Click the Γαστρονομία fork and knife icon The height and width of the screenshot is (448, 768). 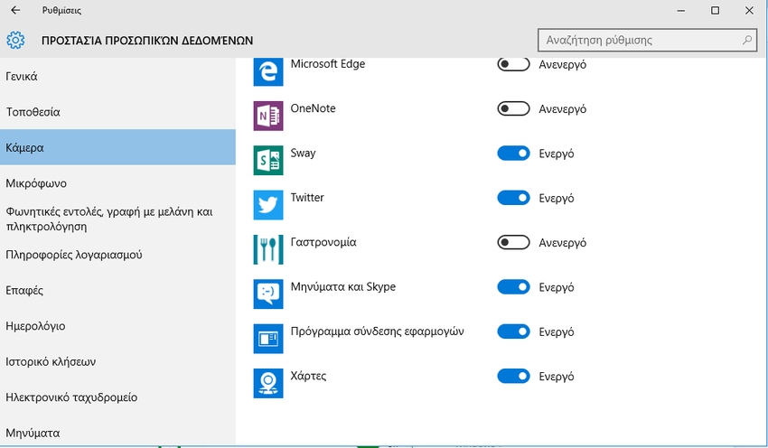point(269,249)
